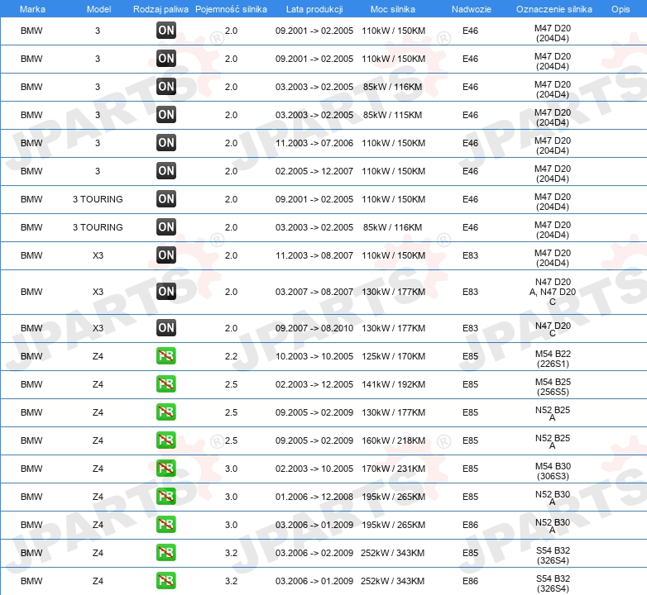Click the ON icon in the 3 TOURING 110kW row
The image size is (647, 595).
coord(166,198)
